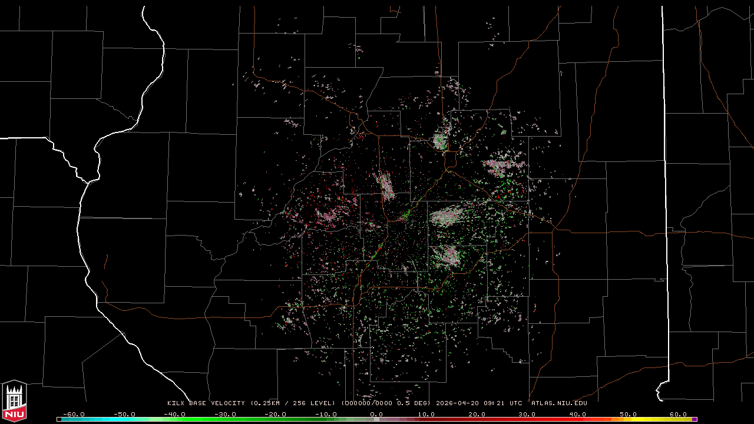The height and width of the screenshot is (424, 754).
Task: Click the -50.0 cyan scale label
Action: pos(124,414)
